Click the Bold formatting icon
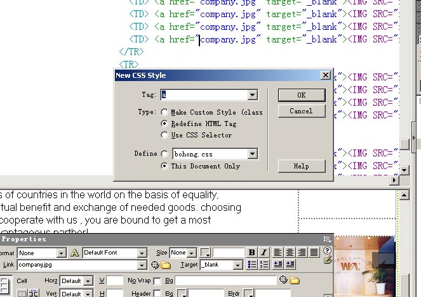 click(251, 253)
